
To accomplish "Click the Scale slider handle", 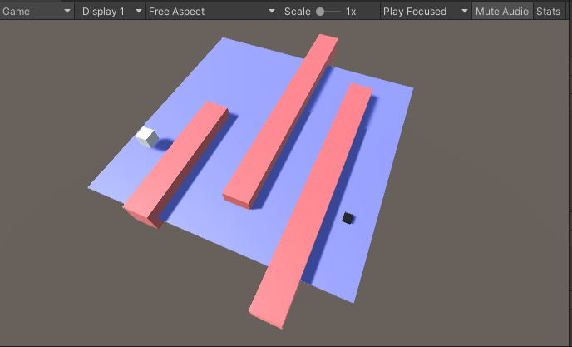I will (320, 12).
